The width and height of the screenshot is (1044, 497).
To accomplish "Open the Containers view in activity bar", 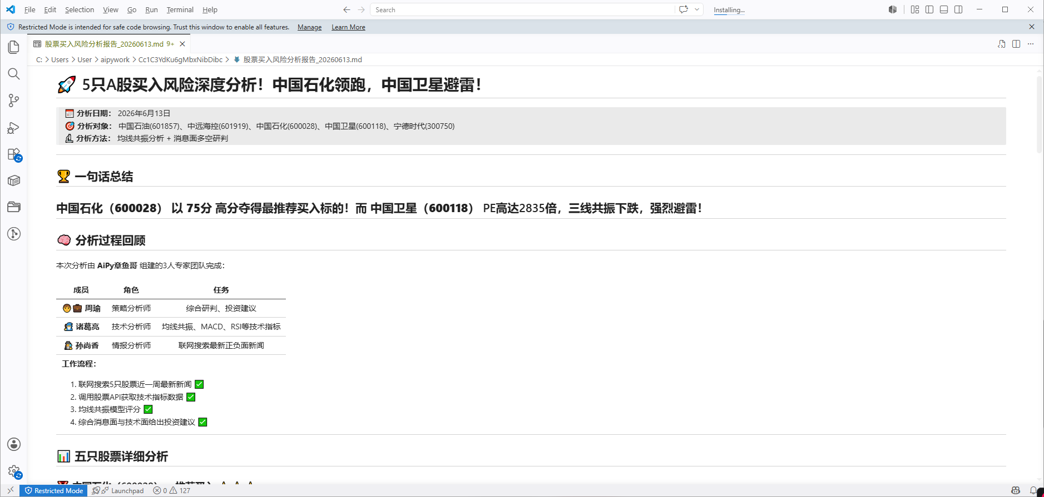I will point(14,180).
